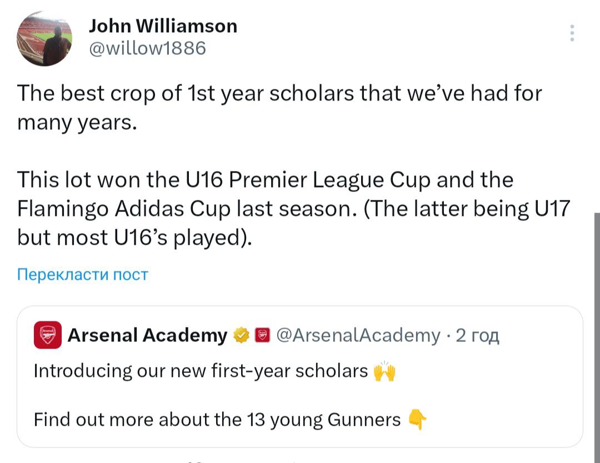Screen dimensions: 600x463
Task: Tap the raised hands emoji
Action: tap(384, 371)
